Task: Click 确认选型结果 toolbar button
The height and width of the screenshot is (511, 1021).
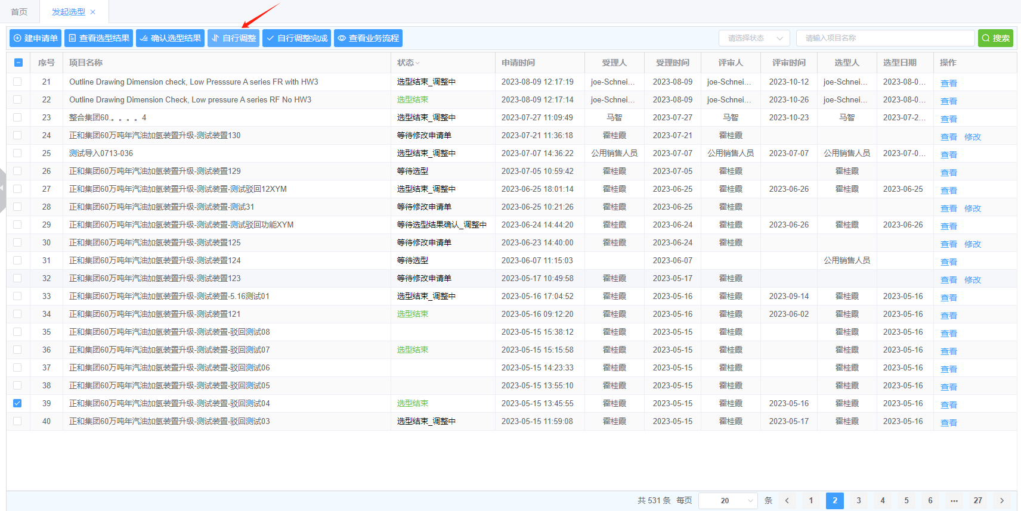Action: click(170, 38)
